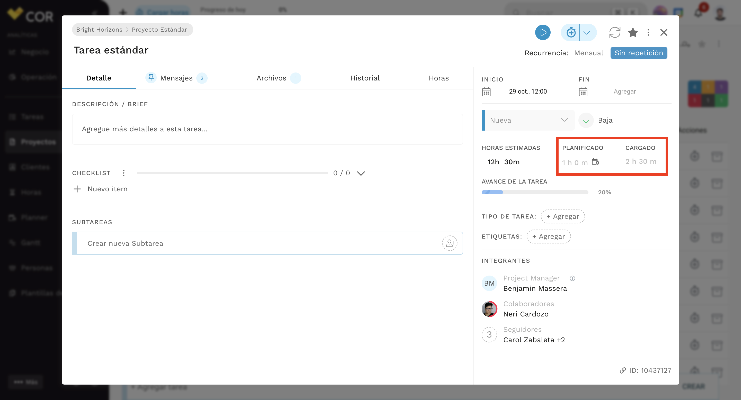Close the task modal
The width and height of the screenshot is (741, 400).
[663, 32]
